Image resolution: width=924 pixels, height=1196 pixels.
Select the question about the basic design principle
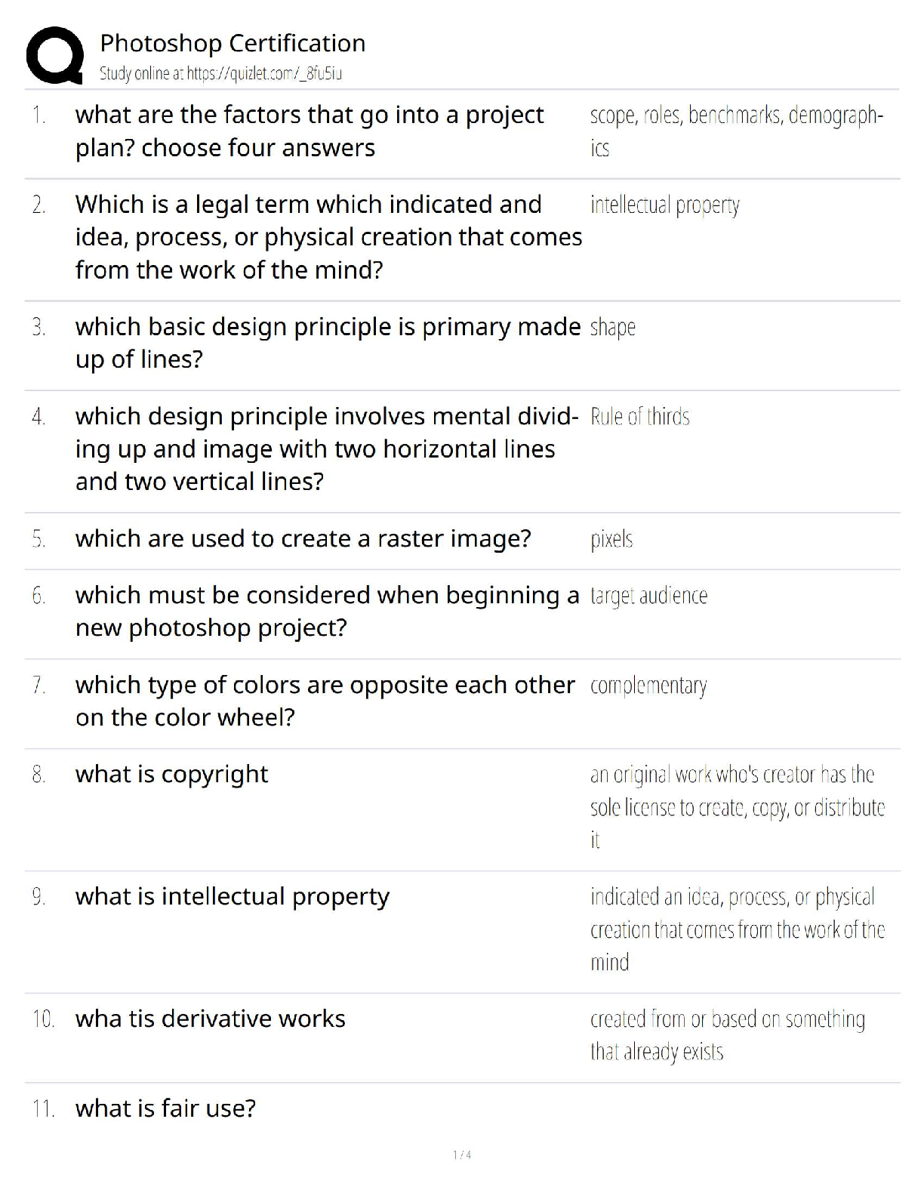click(328, 343)
